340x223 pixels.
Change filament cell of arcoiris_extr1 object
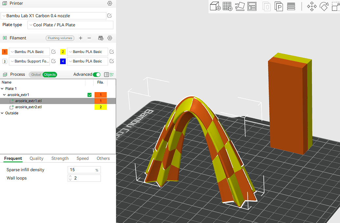(101, 95)
